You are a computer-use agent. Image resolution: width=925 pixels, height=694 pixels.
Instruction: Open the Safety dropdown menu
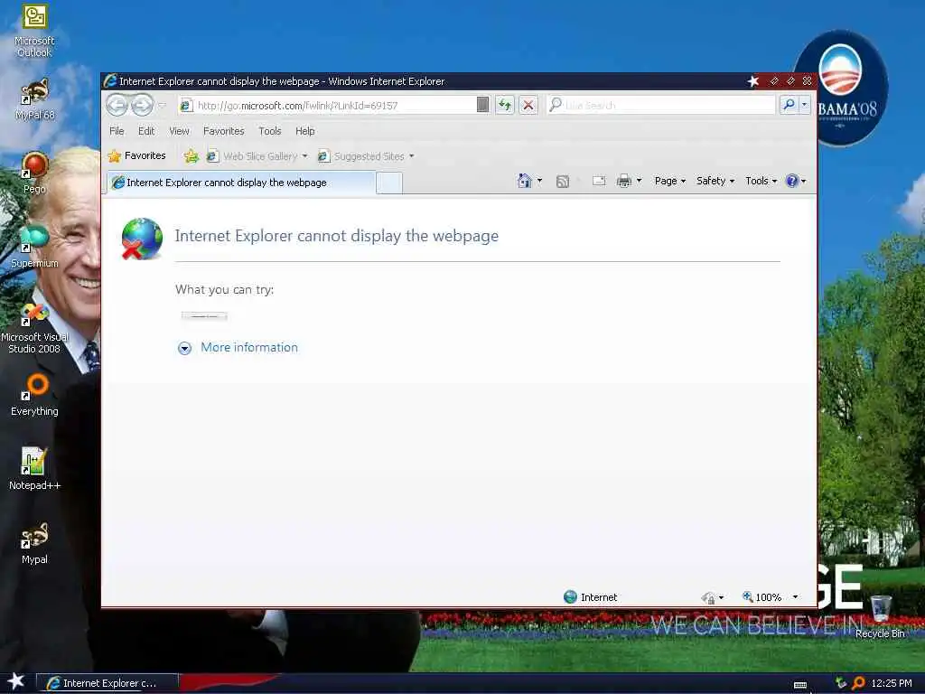[x=715, y=181]
